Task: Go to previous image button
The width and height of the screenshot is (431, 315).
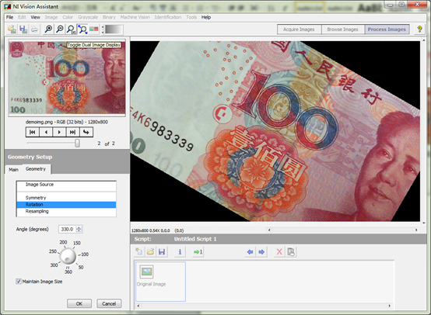Action: point(46,132)
